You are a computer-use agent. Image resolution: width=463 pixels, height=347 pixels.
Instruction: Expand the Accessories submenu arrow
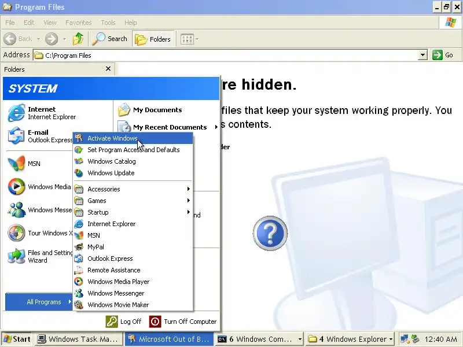point(189,189)
